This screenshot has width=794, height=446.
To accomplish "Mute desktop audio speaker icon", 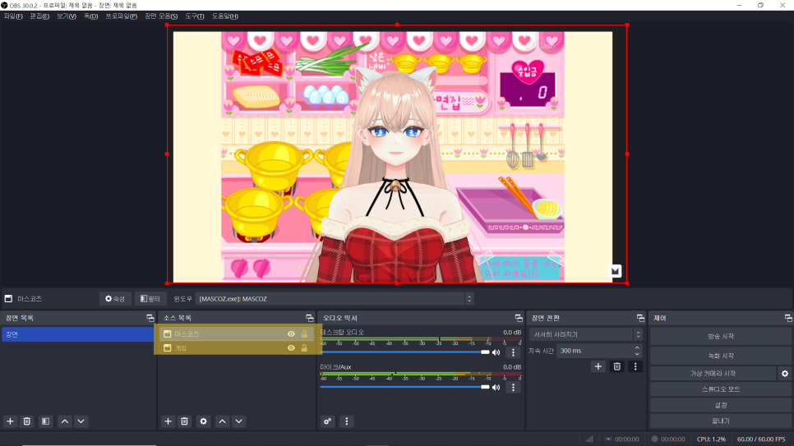I will click(496, 352).
